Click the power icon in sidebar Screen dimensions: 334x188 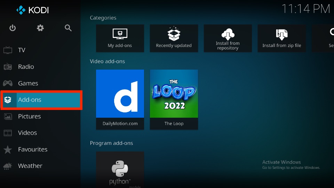(13, 28)
